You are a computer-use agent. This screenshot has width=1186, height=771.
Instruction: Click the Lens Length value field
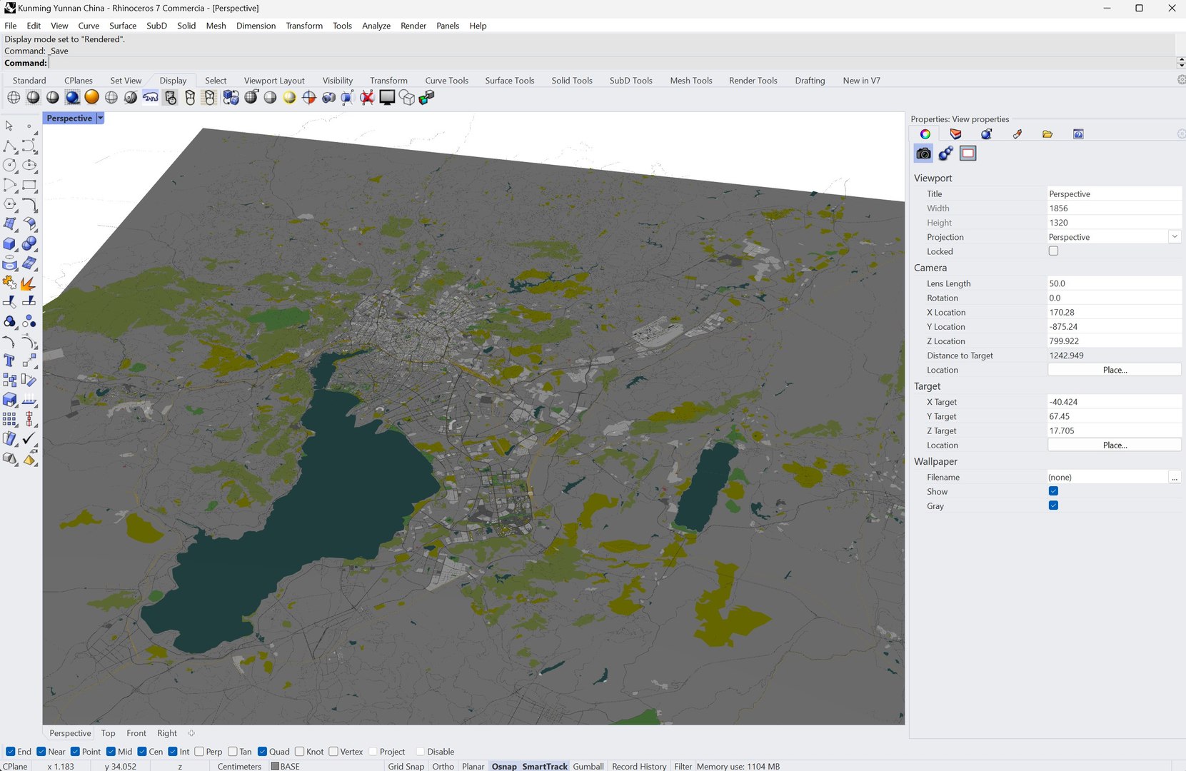coord(1112,283)
